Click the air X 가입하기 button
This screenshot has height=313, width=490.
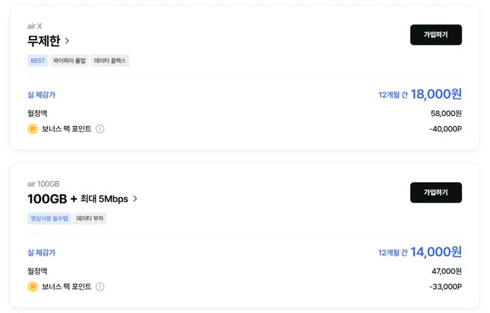[x=435, y=35]
